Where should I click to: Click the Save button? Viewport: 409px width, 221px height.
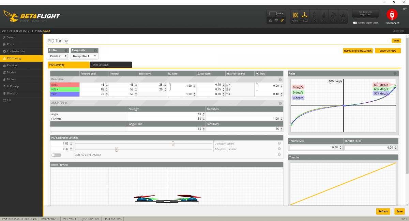point(399,211)
